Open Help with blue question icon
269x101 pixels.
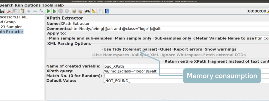point(107,11)
